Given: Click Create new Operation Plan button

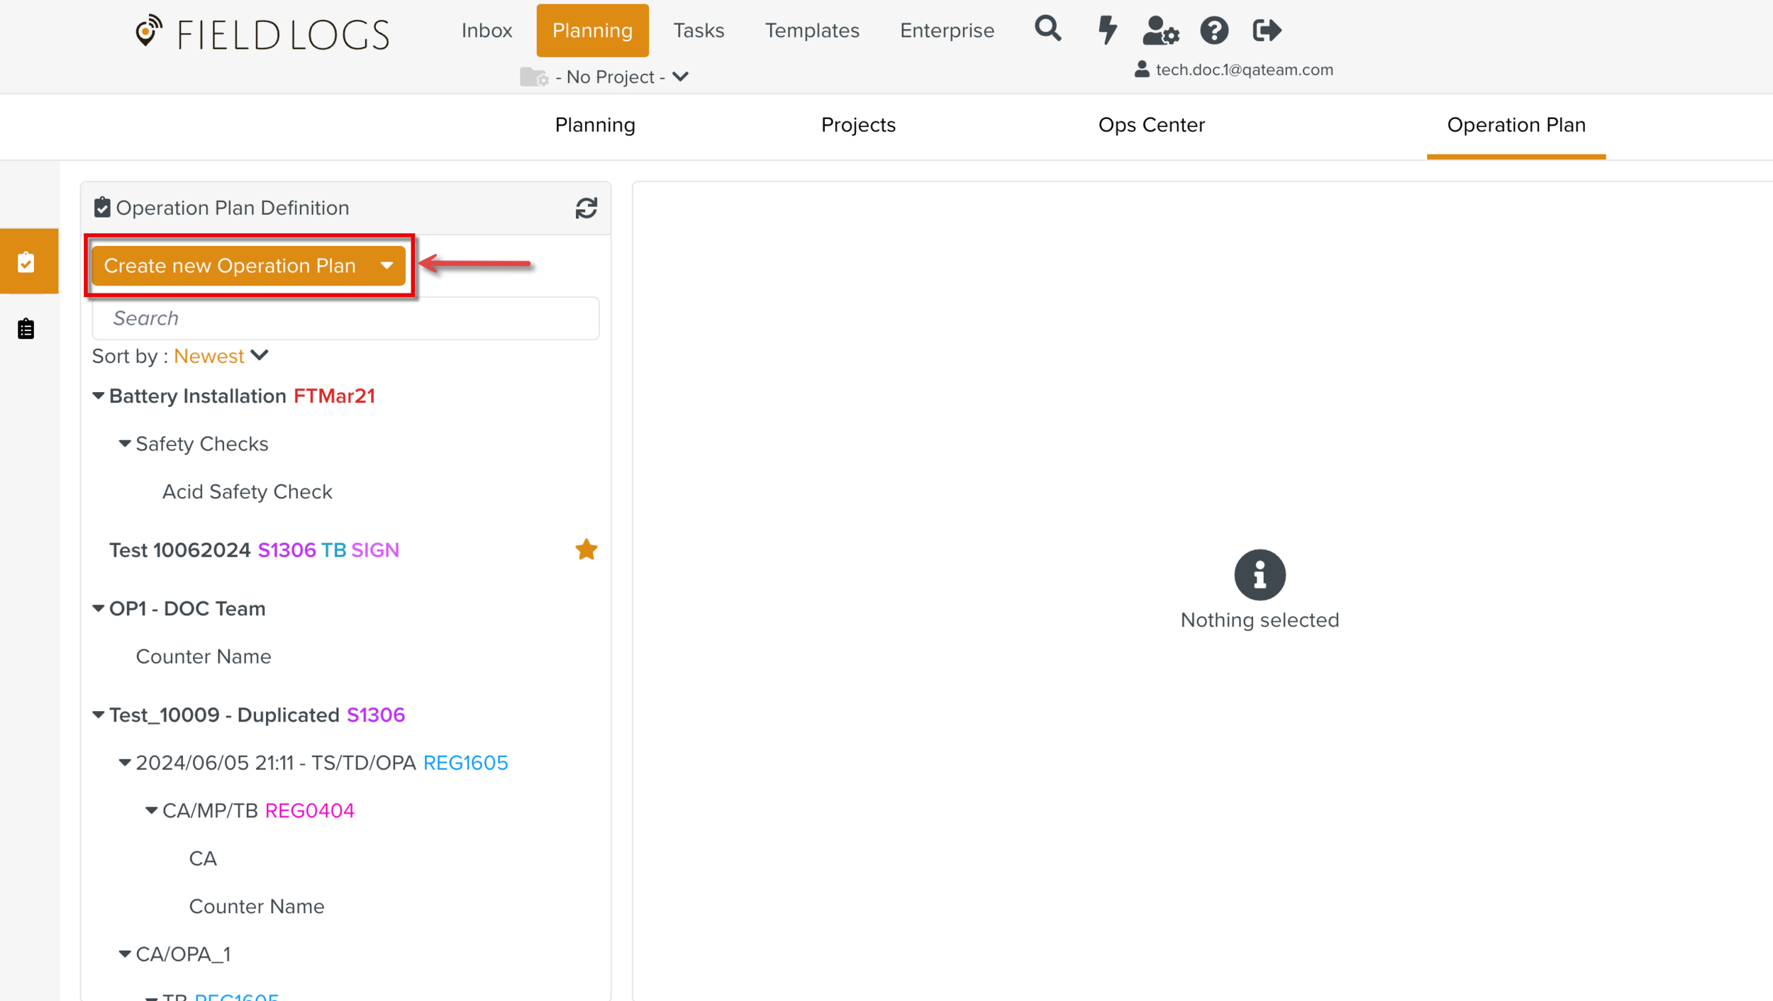Looking at the screenshot, I should coord(230,266).
